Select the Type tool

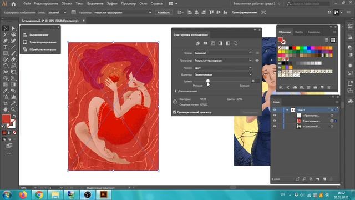(6, 47)
